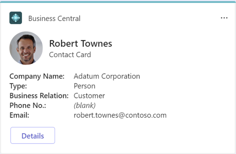Open the more options ellipsis menu
The height and width of the screenshot is (154, 236).
[x=224, y=18]
